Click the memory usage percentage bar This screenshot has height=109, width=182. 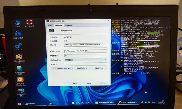tap(148, 46)
